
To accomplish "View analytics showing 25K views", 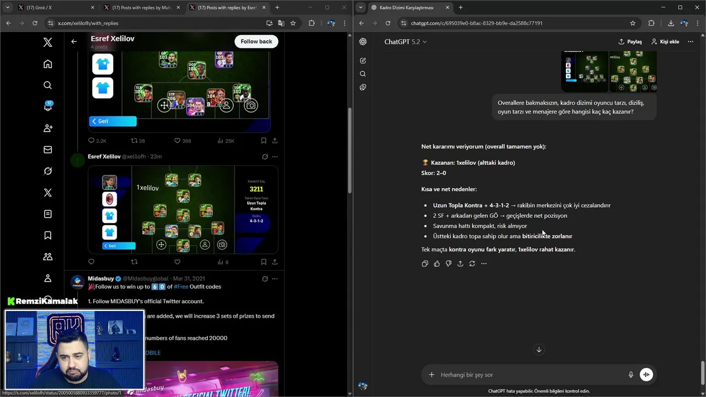I will [x=226, y=141].
